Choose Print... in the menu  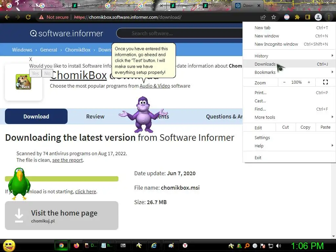(x=289, y=93)
